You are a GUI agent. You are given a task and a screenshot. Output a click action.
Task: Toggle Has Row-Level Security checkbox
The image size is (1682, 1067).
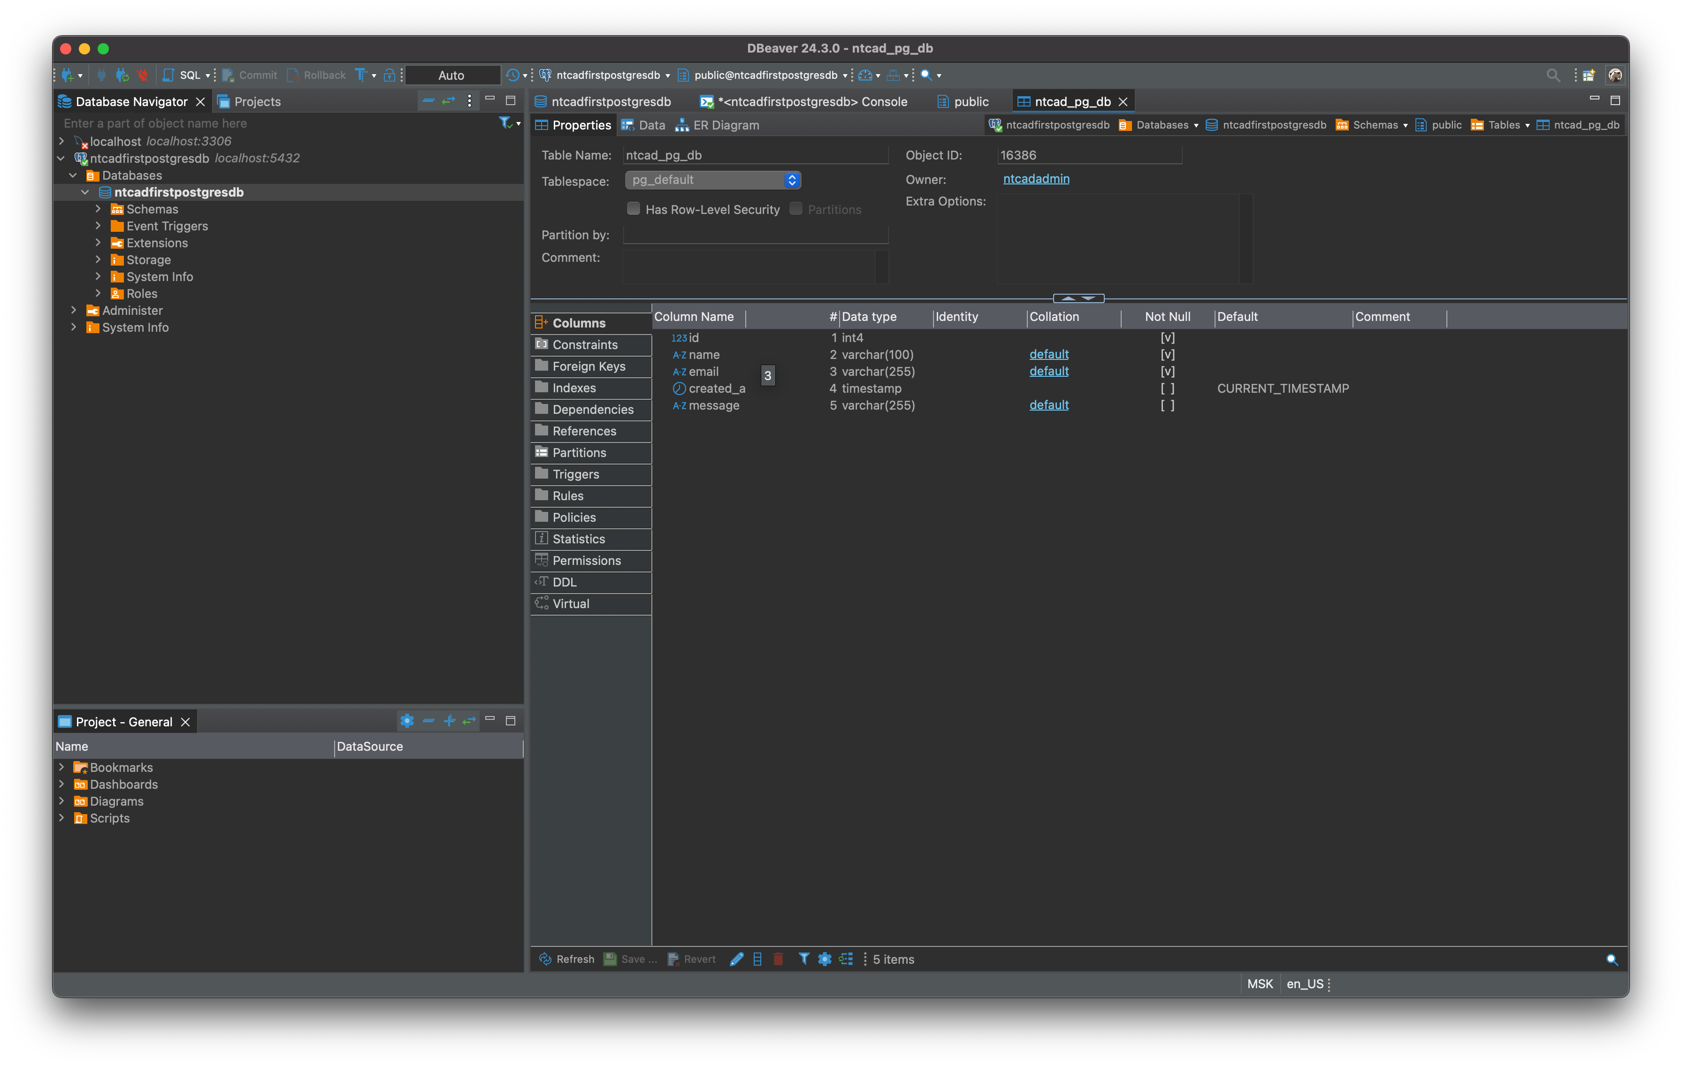point(634,209)
